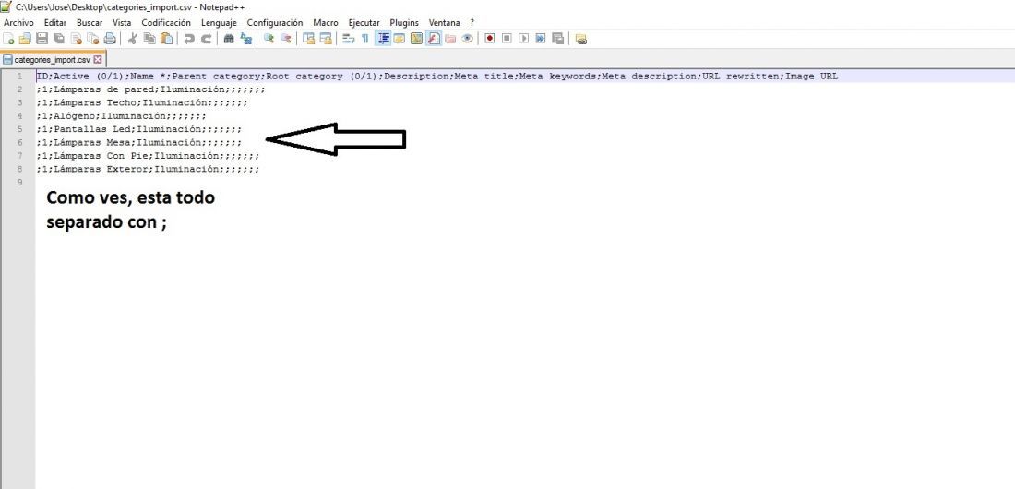Print the document using the printer icon
The width and height of the screenshot is (1015, 489).
(110, 39)
